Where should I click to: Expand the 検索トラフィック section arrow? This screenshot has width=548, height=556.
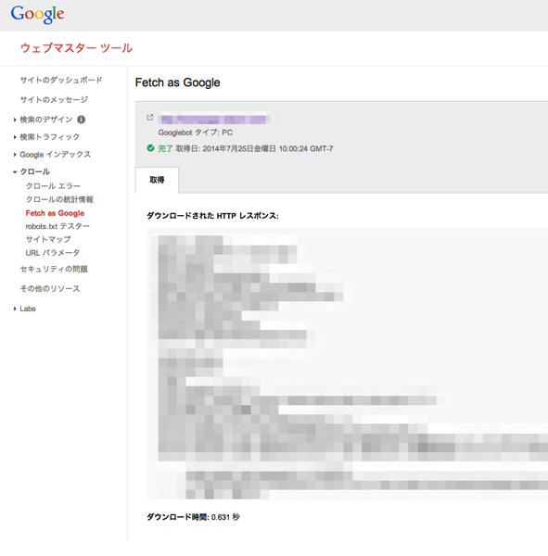pos(15,137)
